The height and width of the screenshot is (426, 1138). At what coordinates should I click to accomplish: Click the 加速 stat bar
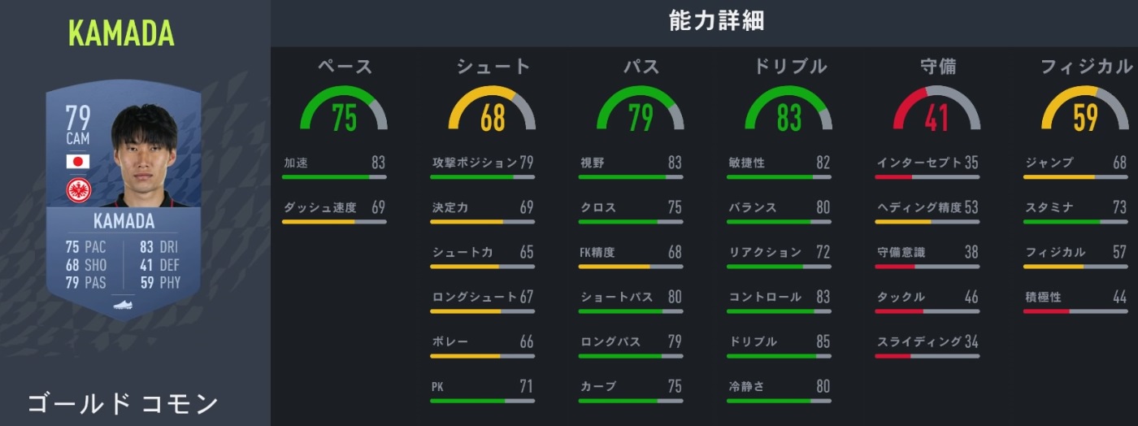click(334, 176)
